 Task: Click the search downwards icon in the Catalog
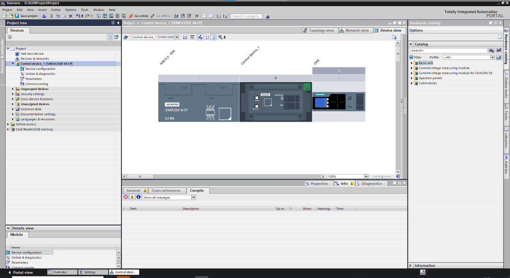pos(492,50)
